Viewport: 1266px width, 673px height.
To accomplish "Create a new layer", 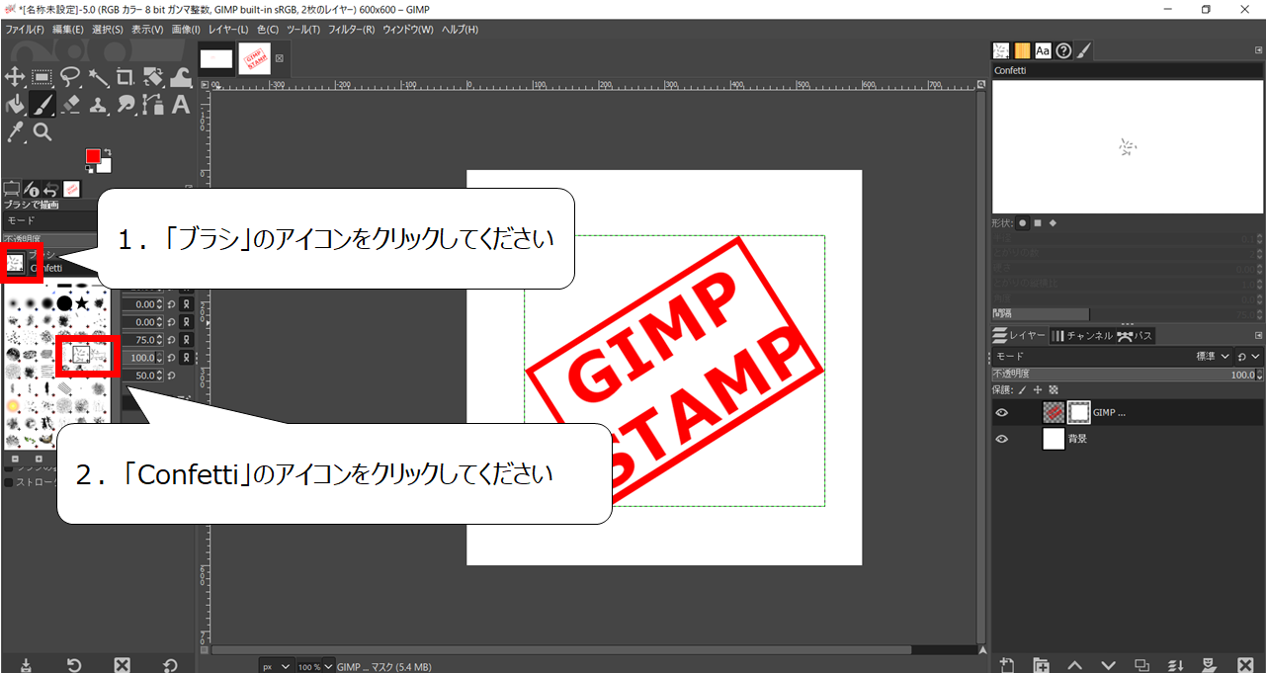I will click(1007, 665).
